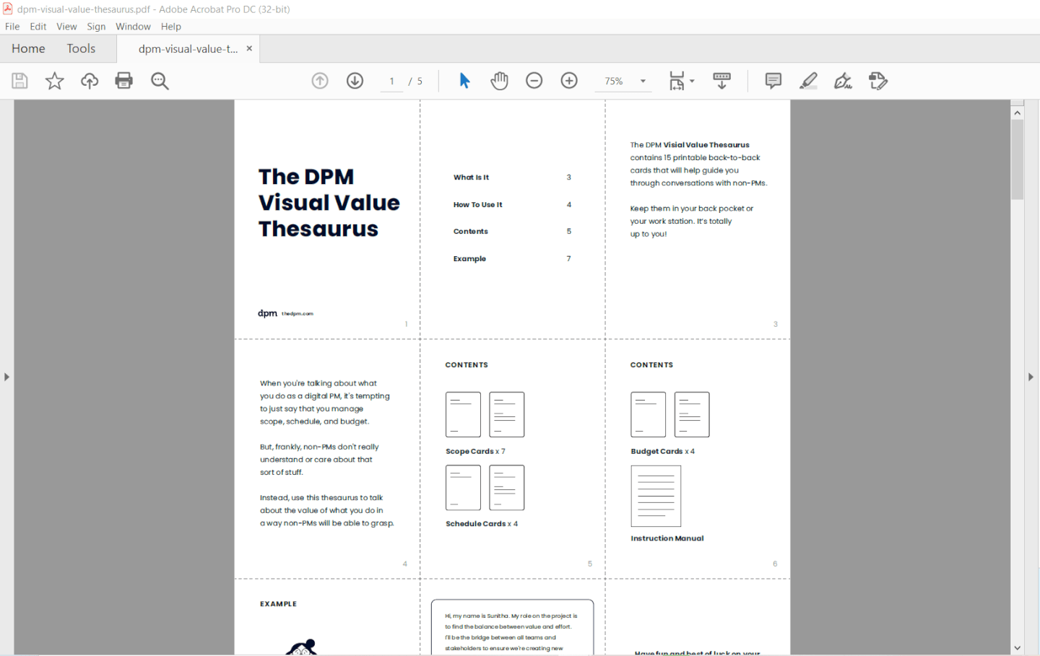Add a comment sticky note
1040x656 pixels.
pyautogui.click(x=773, y=81)
